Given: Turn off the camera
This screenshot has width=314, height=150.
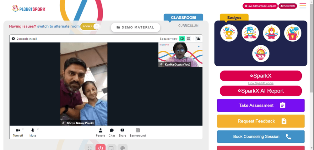Looking at the screenshot, I should click(18, 132).
